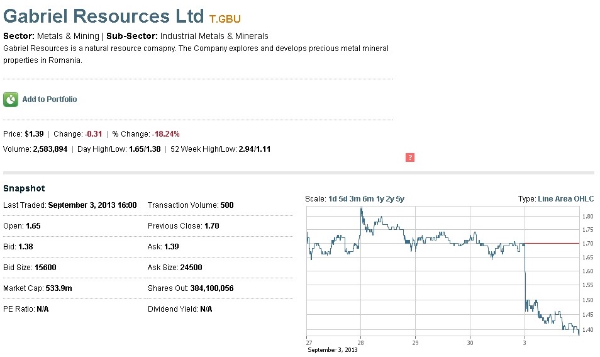Click the T.GBU ticker symbol
The height and width of the screenshot is (357, 600).
[x=225, y=19]
